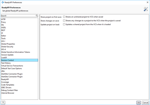The height and width of the screenshot is (105, 150).
Task: Toggle Share changes on save checkbox
Action: pos(64,21)
